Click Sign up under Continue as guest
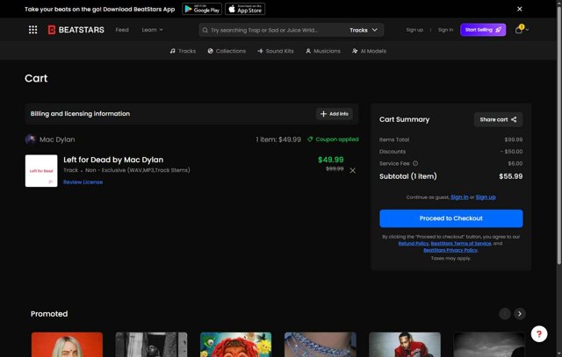Image resolution: width=562 pixels, height=357 pixels. click(x=486, y=197)
